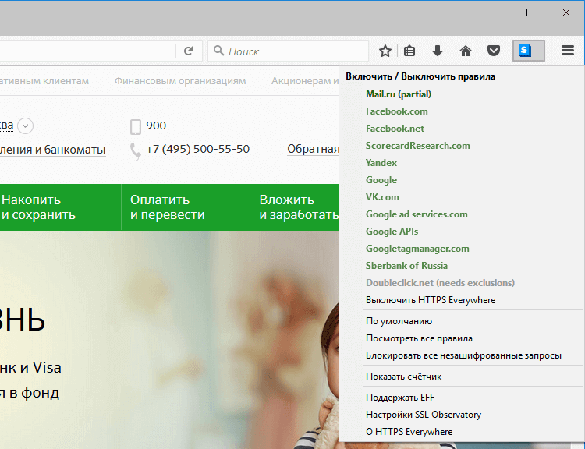Select Выключить HTTPS Everywhere

point(430,300)
